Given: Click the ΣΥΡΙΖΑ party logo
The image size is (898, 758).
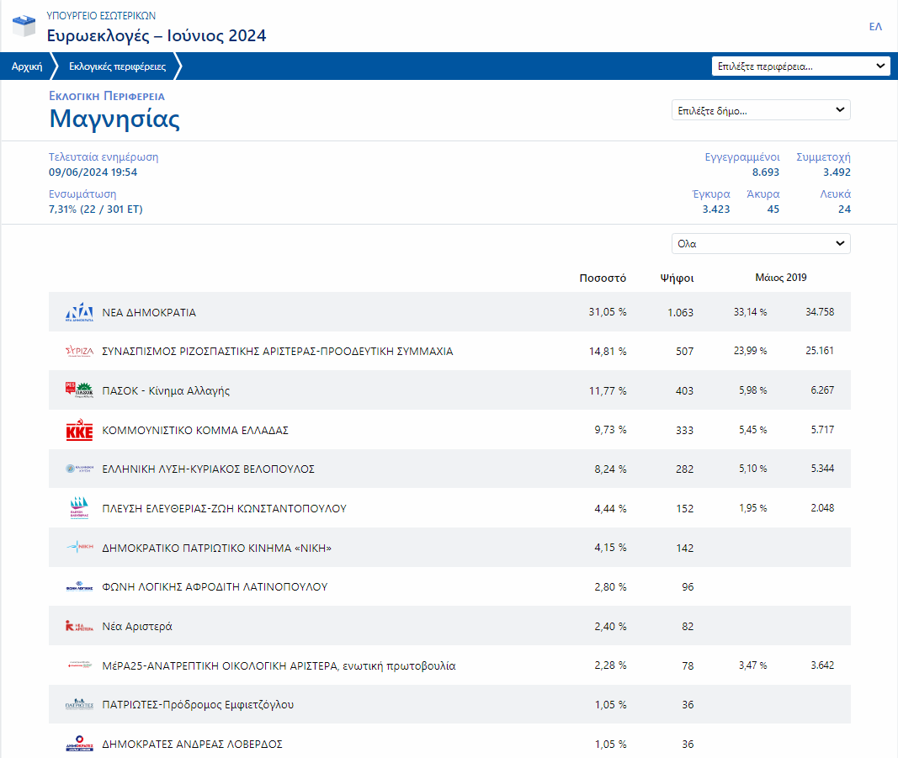Looking at the screenshot, I should point(79,351).
